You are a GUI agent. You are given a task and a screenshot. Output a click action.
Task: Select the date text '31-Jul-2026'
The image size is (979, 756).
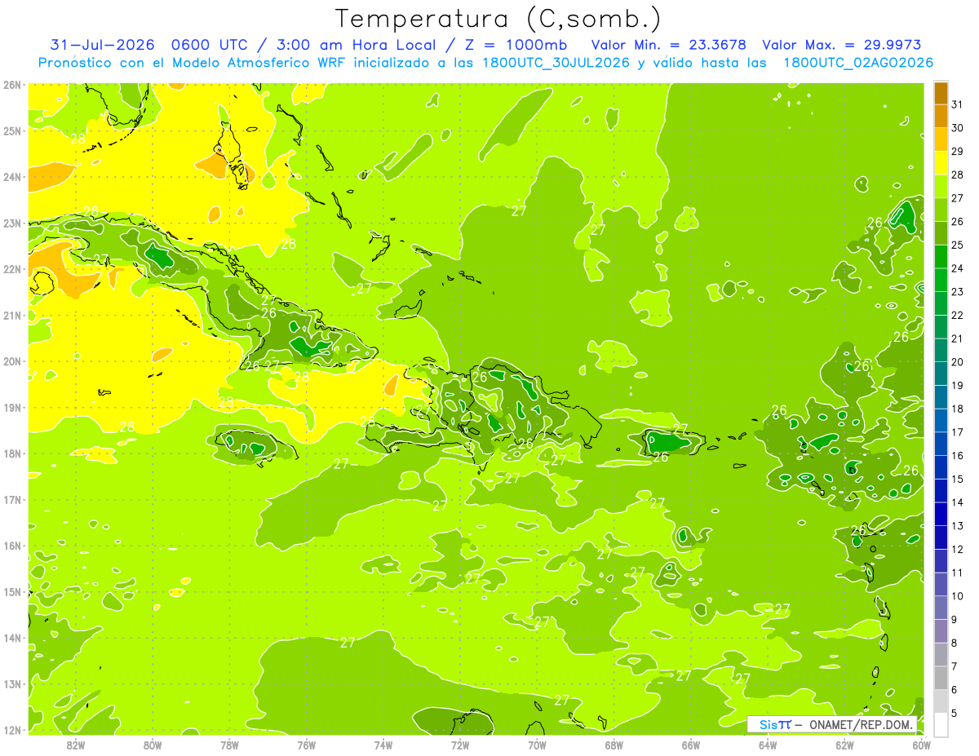point(102,45)
